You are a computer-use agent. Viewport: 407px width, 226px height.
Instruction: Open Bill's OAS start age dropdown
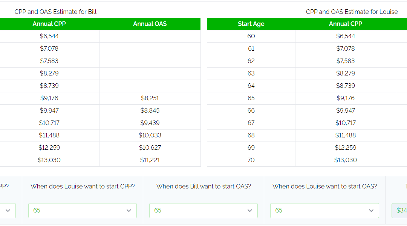[x=203, y=211]
